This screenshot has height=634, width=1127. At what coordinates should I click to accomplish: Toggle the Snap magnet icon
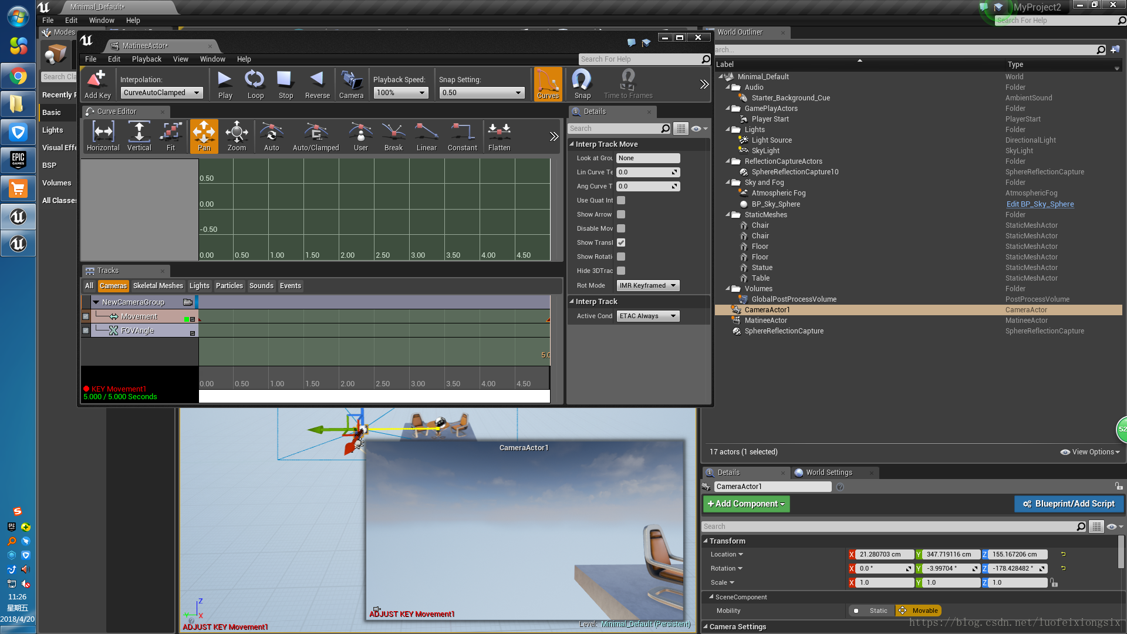[x=582, y=84]
